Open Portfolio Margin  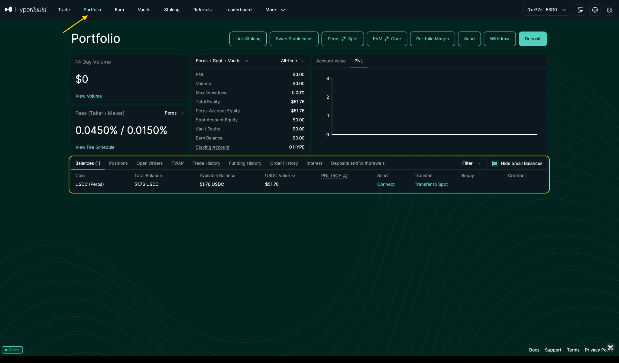point(432,39)
